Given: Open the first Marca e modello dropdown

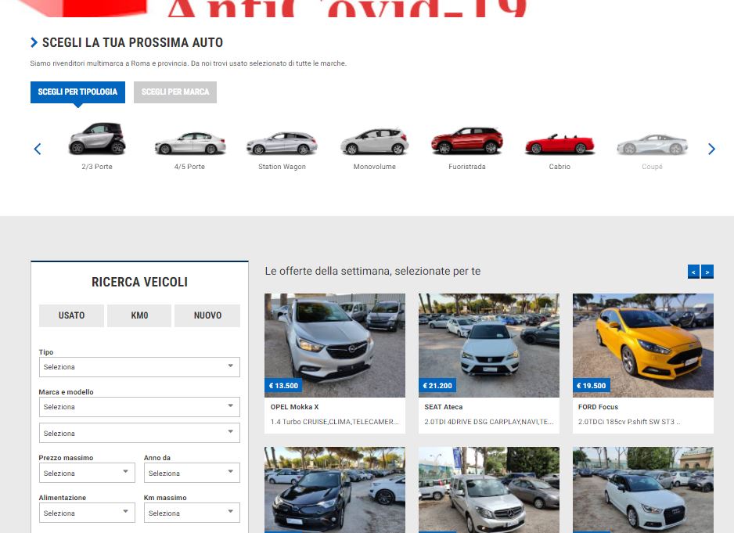Looking at the screenshot, I should pyautogui.click(x=139, y=407).
